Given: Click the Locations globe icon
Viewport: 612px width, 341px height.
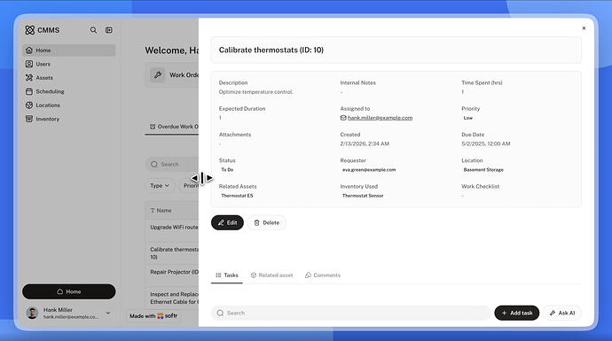Looking at the screenshot, I should (x=29, y=105).
